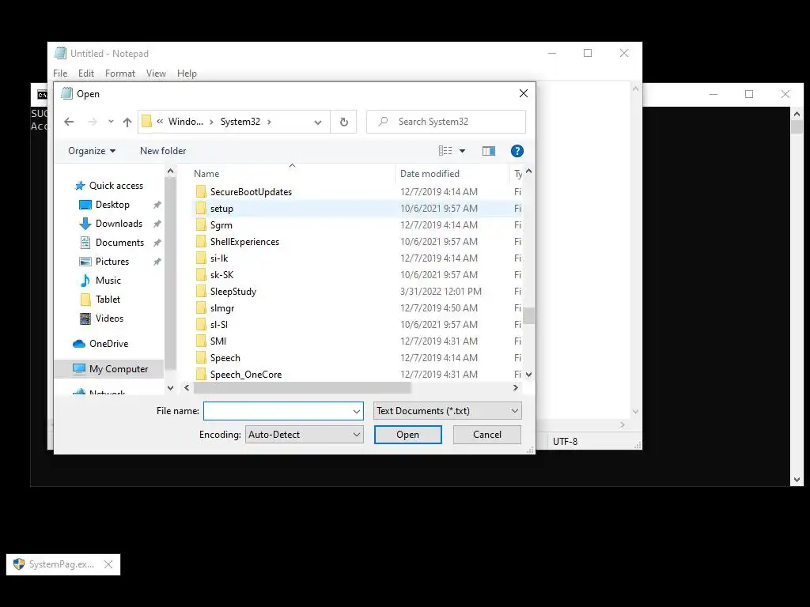Select the sk-SK folder
This screenshot has height=607, width=810.
click(x=221, y=274)
